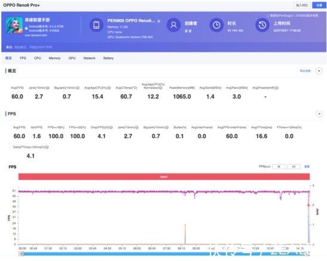Click info icon next to PENM00 OPPO Reno6 name

coord(159,21)
